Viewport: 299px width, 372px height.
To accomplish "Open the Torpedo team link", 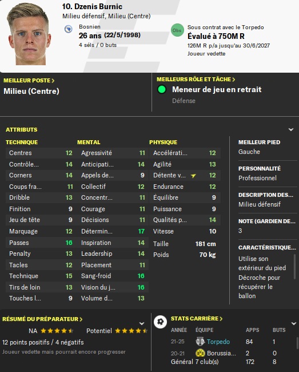I will click(218, 342).
